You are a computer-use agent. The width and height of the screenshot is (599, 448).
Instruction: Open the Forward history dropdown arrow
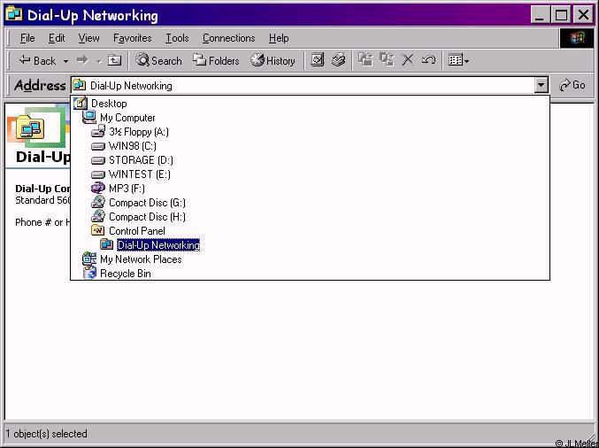[x=98, y=61]
